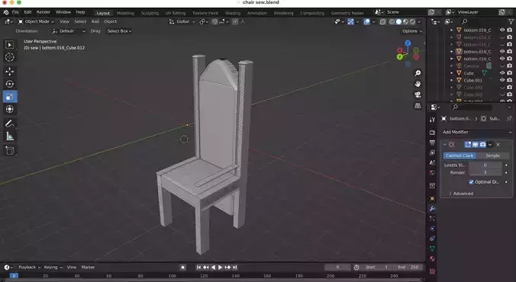Select the Transform tool
Viewport: 516px width, 282px height.
pos(10,109)
